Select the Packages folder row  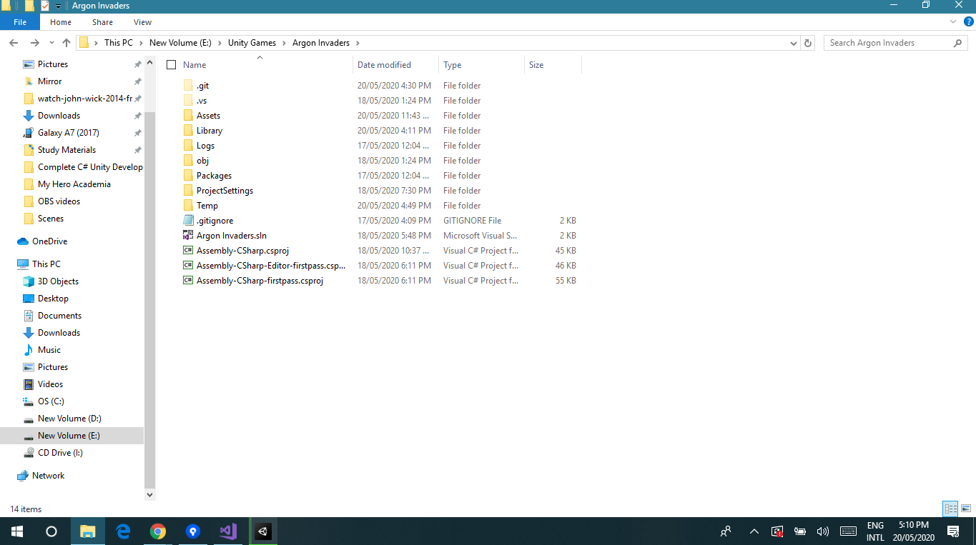(379, 176)
